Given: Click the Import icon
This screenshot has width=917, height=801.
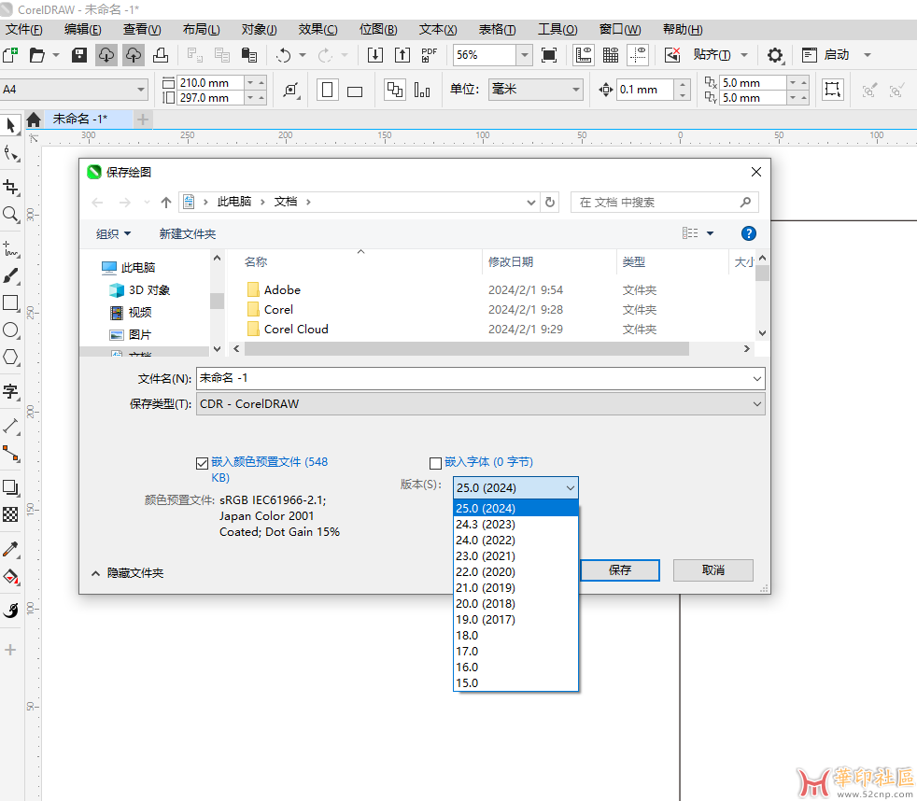Looking at the screenshot, I should tap(374, 55).
